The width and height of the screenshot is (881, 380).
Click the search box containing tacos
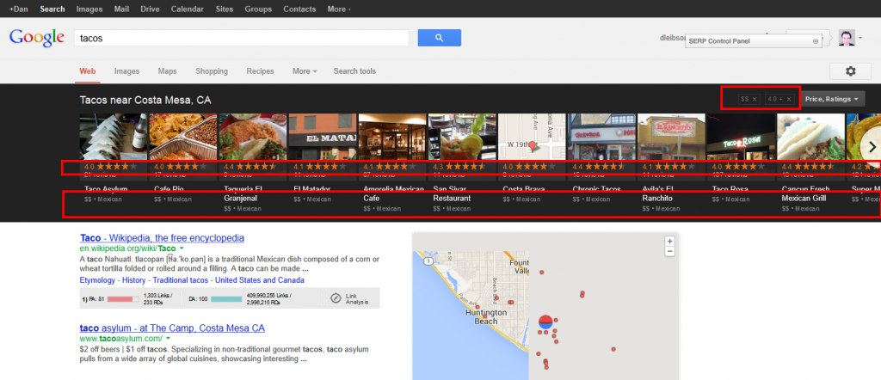point(241,38)
